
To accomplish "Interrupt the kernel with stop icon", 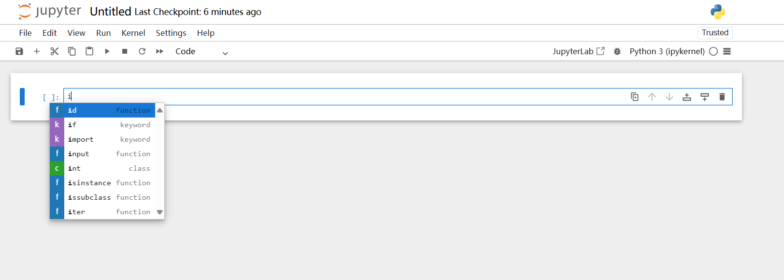I will [x=125, y=51].
